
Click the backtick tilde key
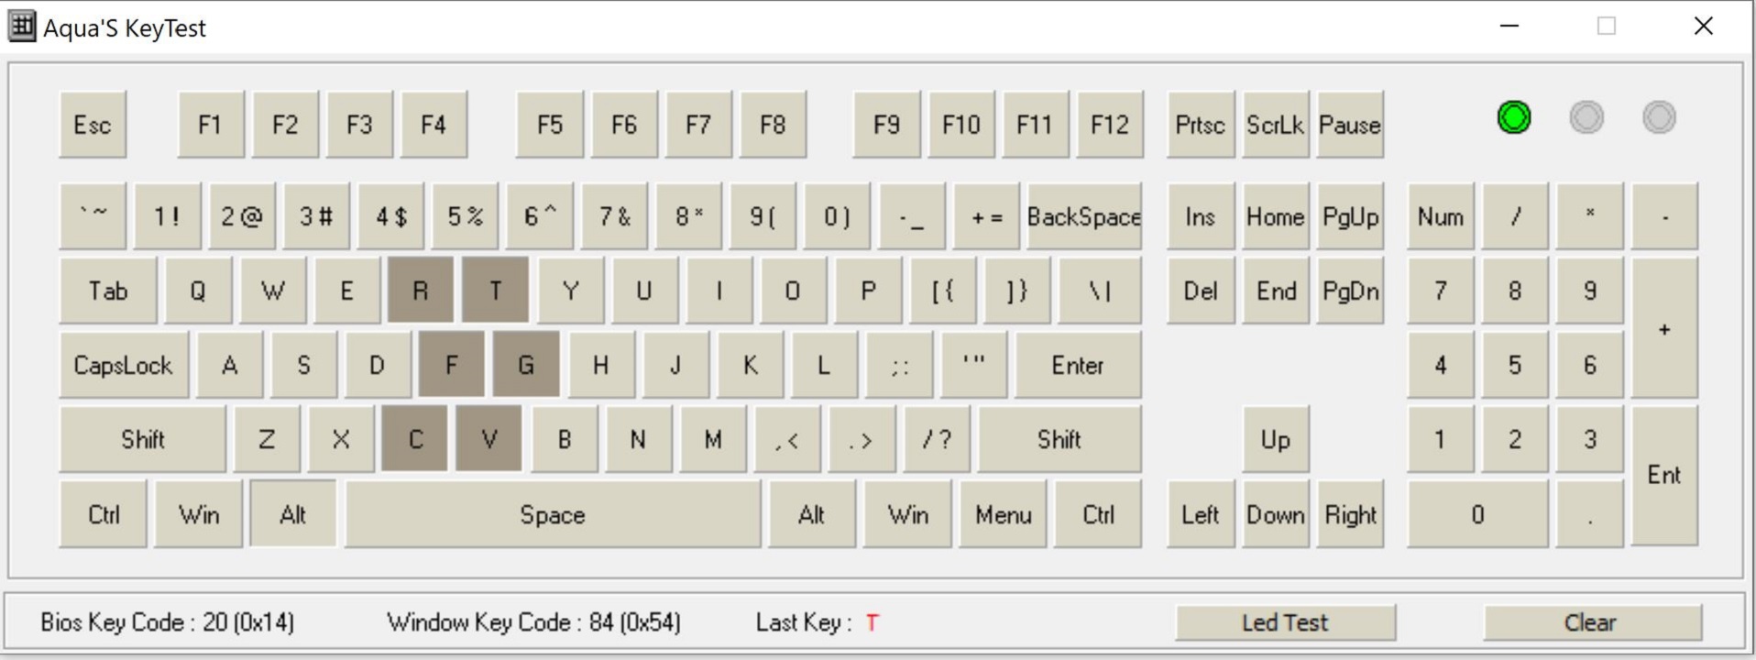click(93, 216)
